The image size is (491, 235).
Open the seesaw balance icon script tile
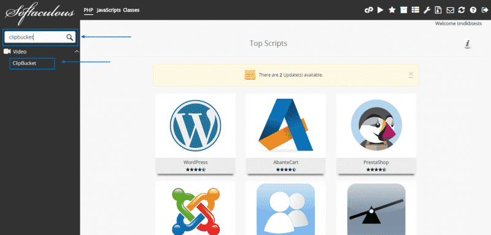376,209
